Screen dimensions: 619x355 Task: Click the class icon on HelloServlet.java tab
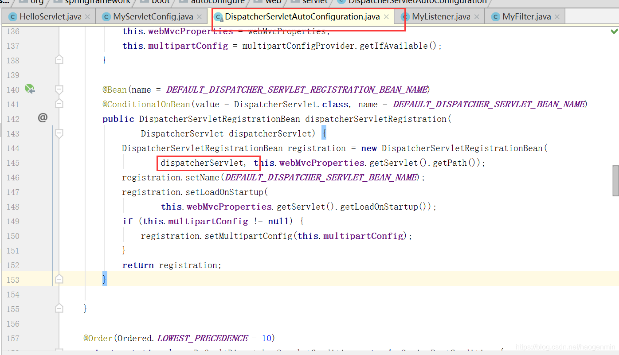pos(12,16)
